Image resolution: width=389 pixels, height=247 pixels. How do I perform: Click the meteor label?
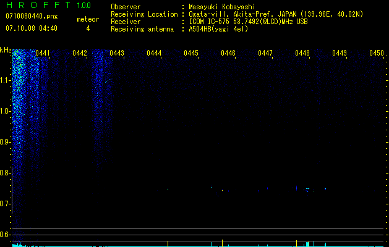tap(88, 19)
